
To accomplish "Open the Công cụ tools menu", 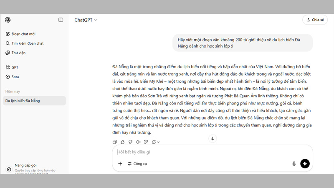I will 137,164.
